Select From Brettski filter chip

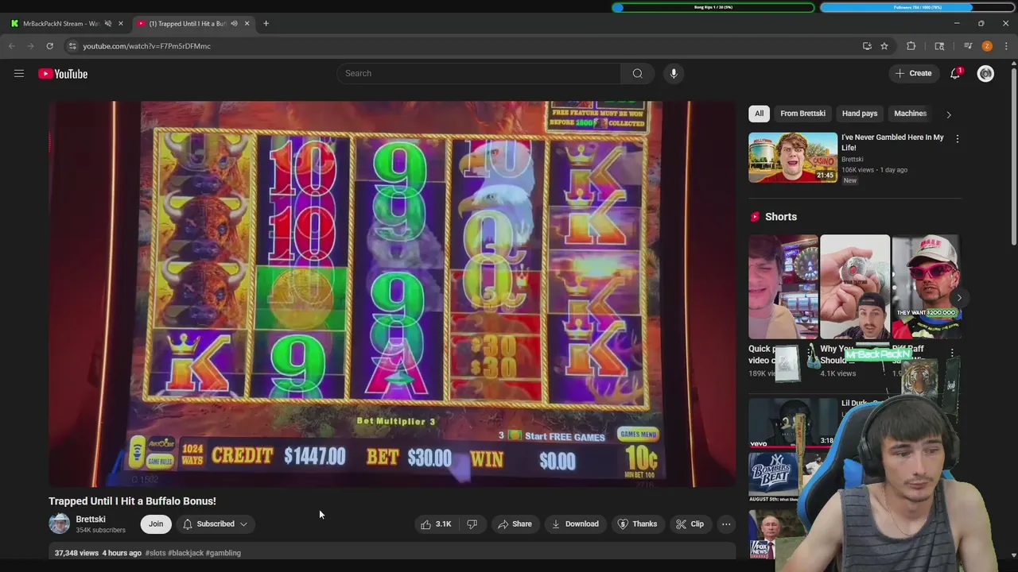click(x=802, y=114)
